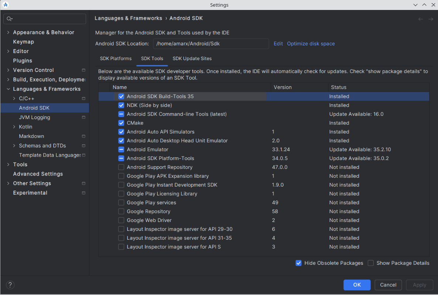
Task: Switch to SDK Platforms tab
Action: point(116,59)
